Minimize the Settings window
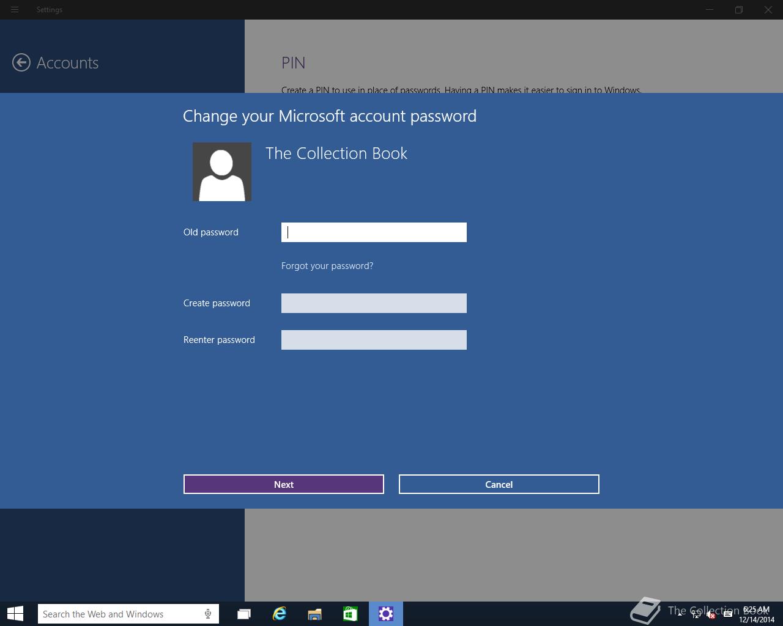 click(x=710, y=10)
